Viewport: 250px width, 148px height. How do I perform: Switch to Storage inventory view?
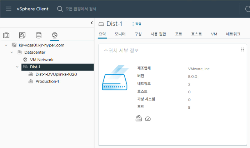tap(39, 35)
